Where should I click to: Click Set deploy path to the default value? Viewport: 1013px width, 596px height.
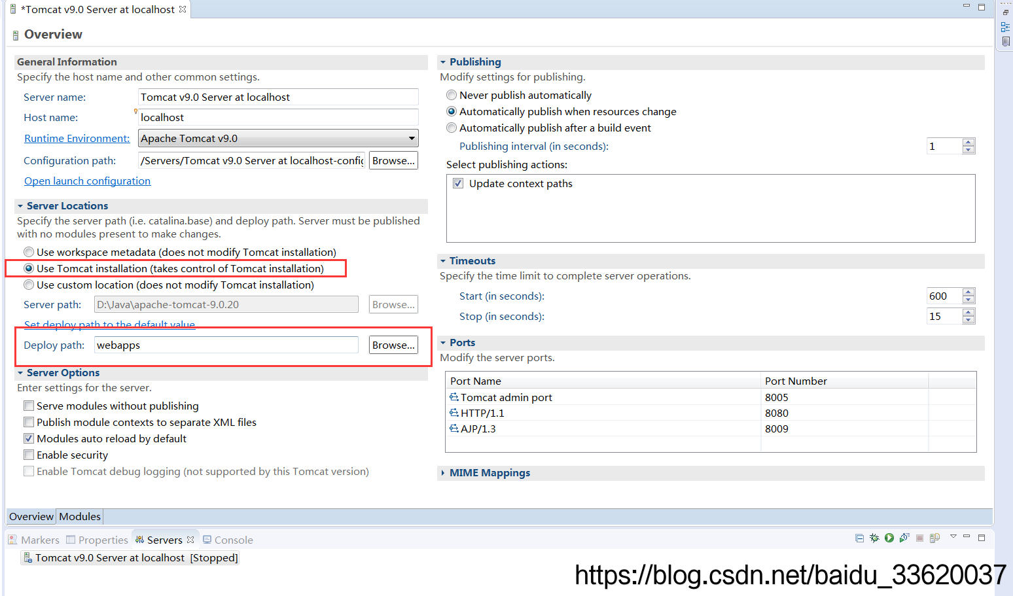tap(109, 324)
